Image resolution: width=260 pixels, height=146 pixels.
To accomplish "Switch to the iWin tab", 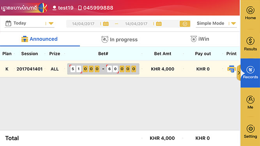I will (x=200, y=39).
